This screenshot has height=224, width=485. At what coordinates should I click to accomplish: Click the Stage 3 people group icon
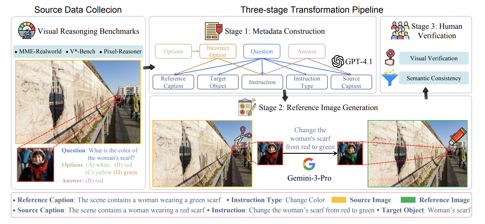pyautogui.click(x=400, y=30)
